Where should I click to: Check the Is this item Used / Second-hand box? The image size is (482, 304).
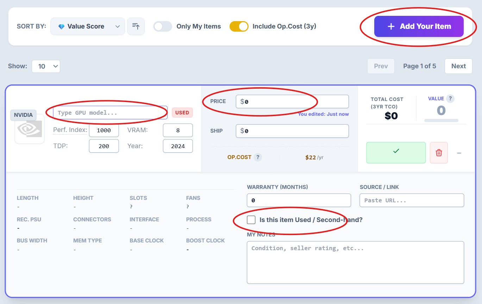point(251,220)
